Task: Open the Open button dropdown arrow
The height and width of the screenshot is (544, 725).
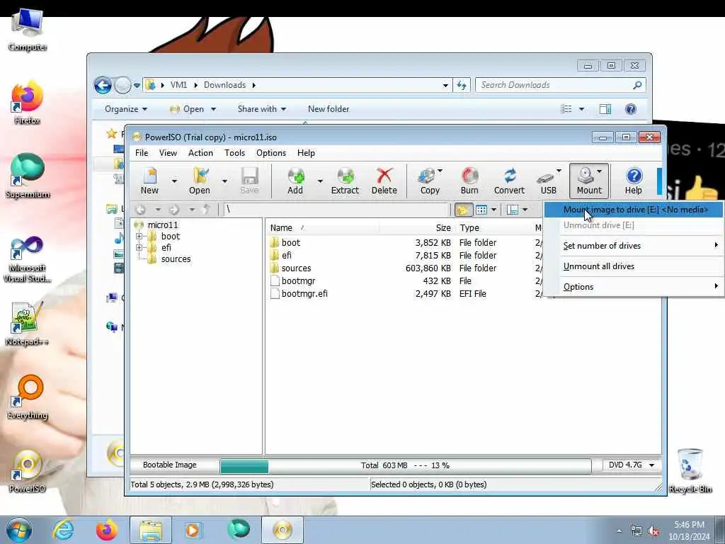Action: click(224, 181)
